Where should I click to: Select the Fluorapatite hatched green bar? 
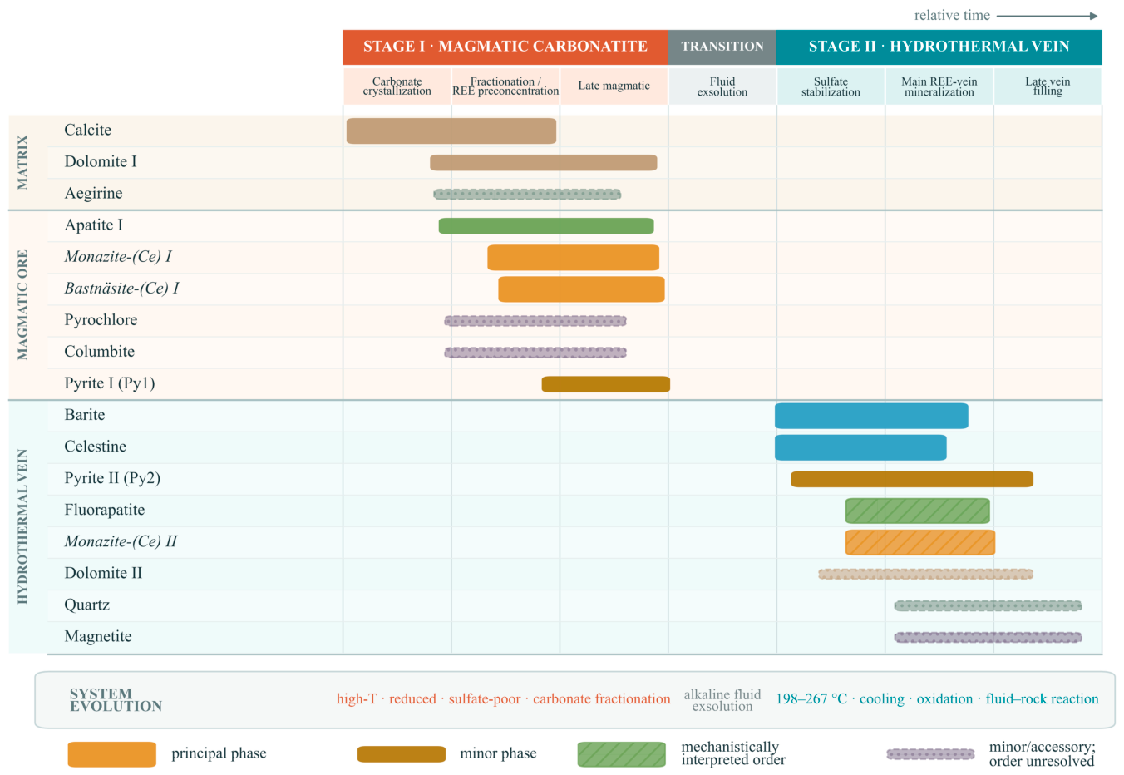pyautogui.click(x=918, y=511)
